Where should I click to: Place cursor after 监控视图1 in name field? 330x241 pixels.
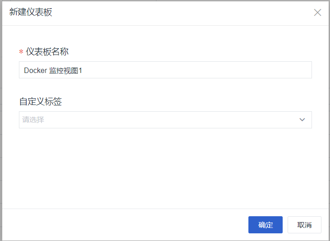[x=82, y=70]
